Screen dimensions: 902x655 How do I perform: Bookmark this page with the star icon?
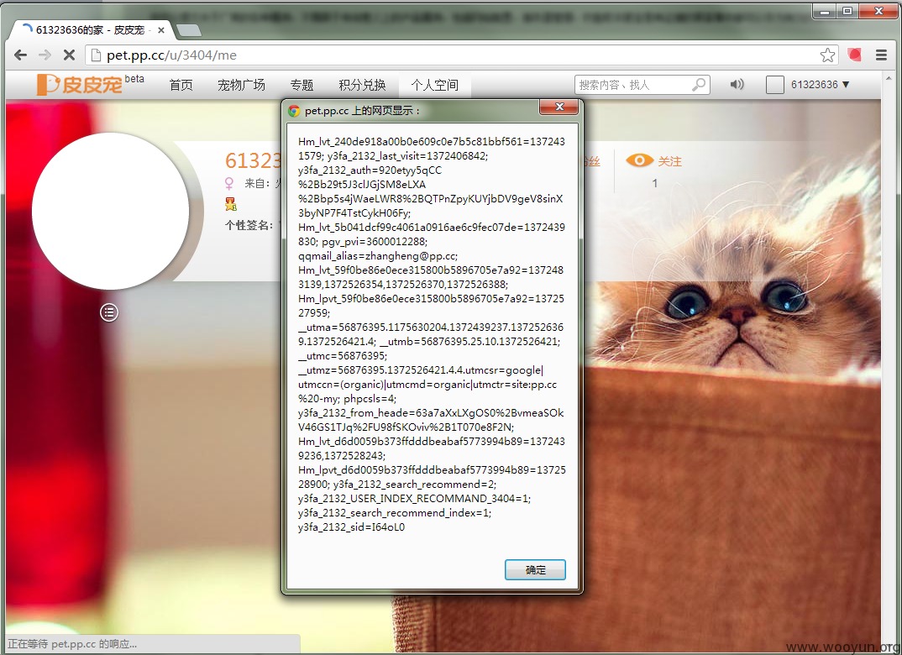[827, 55]
